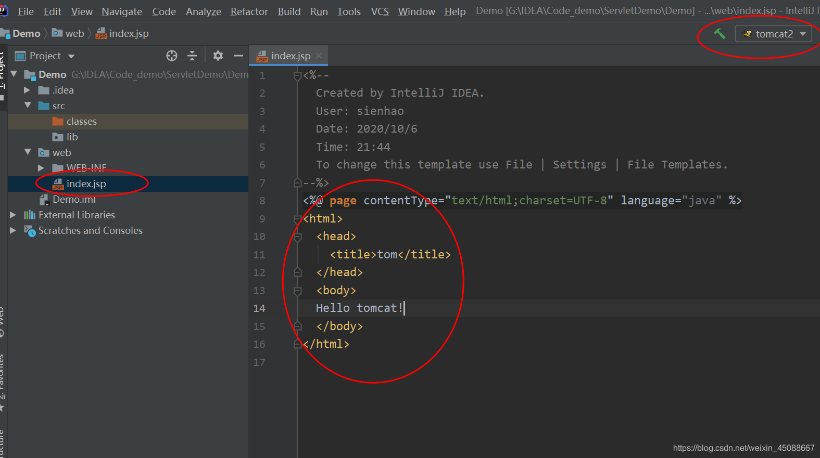Hide the Project tool window with minus icon
The image size is (820, 458).
(238, 56)
